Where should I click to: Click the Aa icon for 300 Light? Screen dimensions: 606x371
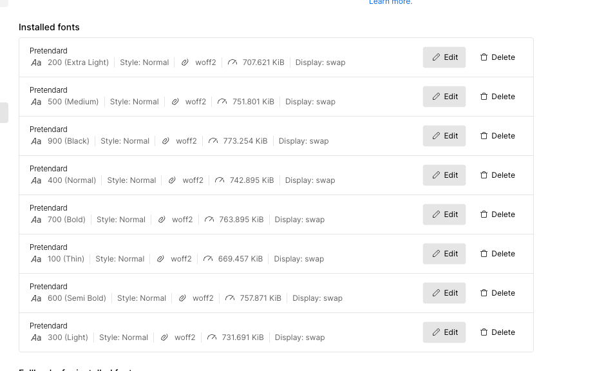point(36,338)
